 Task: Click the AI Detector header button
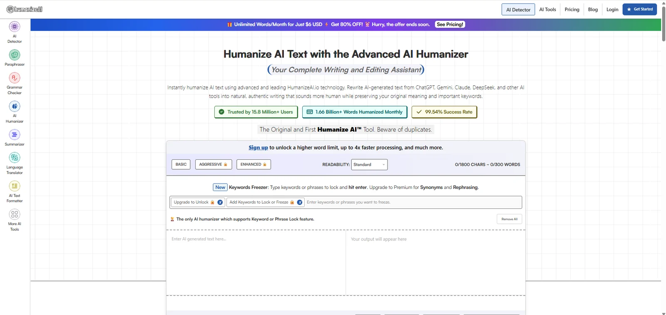coord(518,10)
